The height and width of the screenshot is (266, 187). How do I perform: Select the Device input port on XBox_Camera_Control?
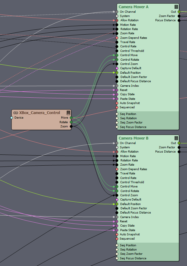[11, 118]
